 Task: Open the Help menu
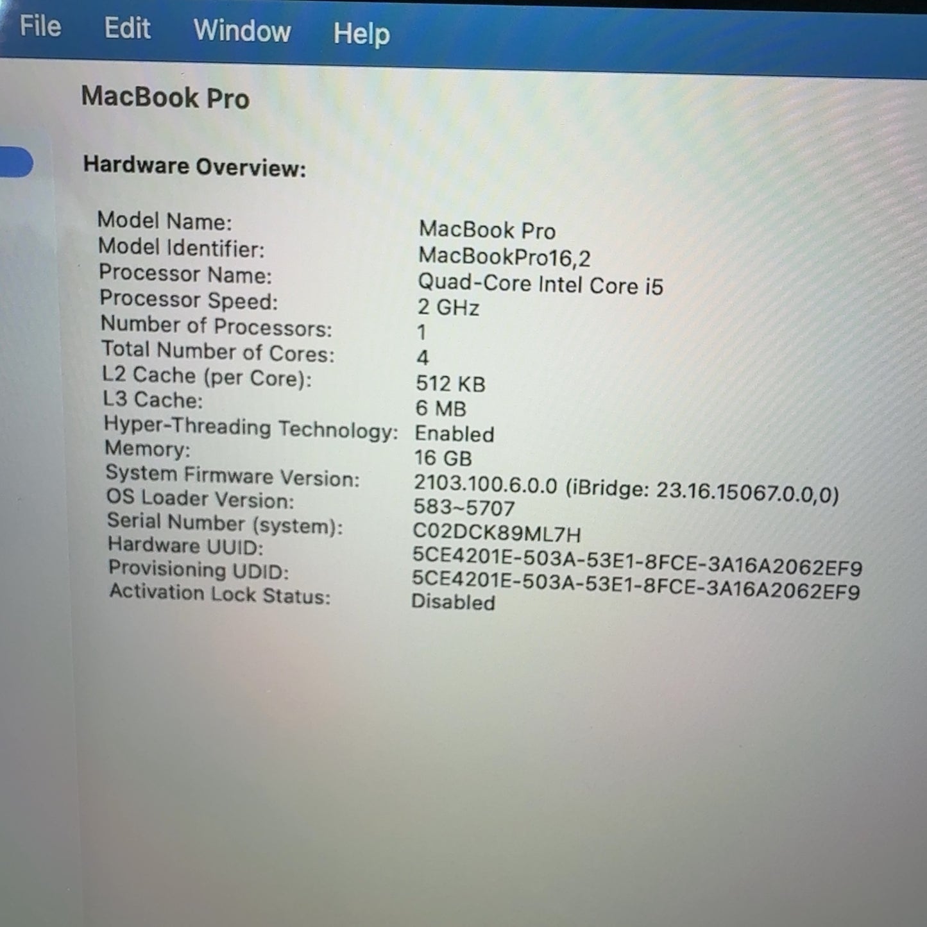361,33
